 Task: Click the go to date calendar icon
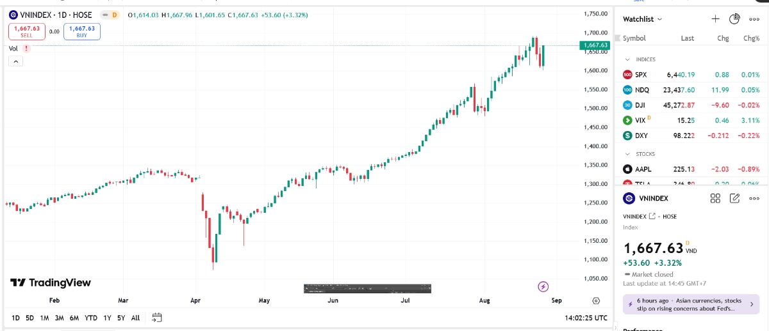(x=157, y=318)
